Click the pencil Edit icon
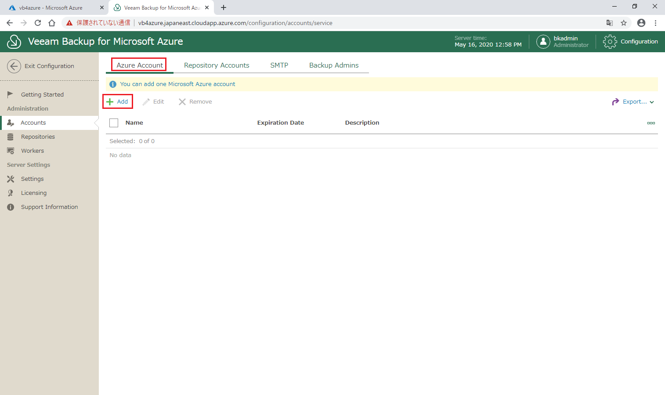This screenshot has width=665, height=395. [x=146, y=102]
